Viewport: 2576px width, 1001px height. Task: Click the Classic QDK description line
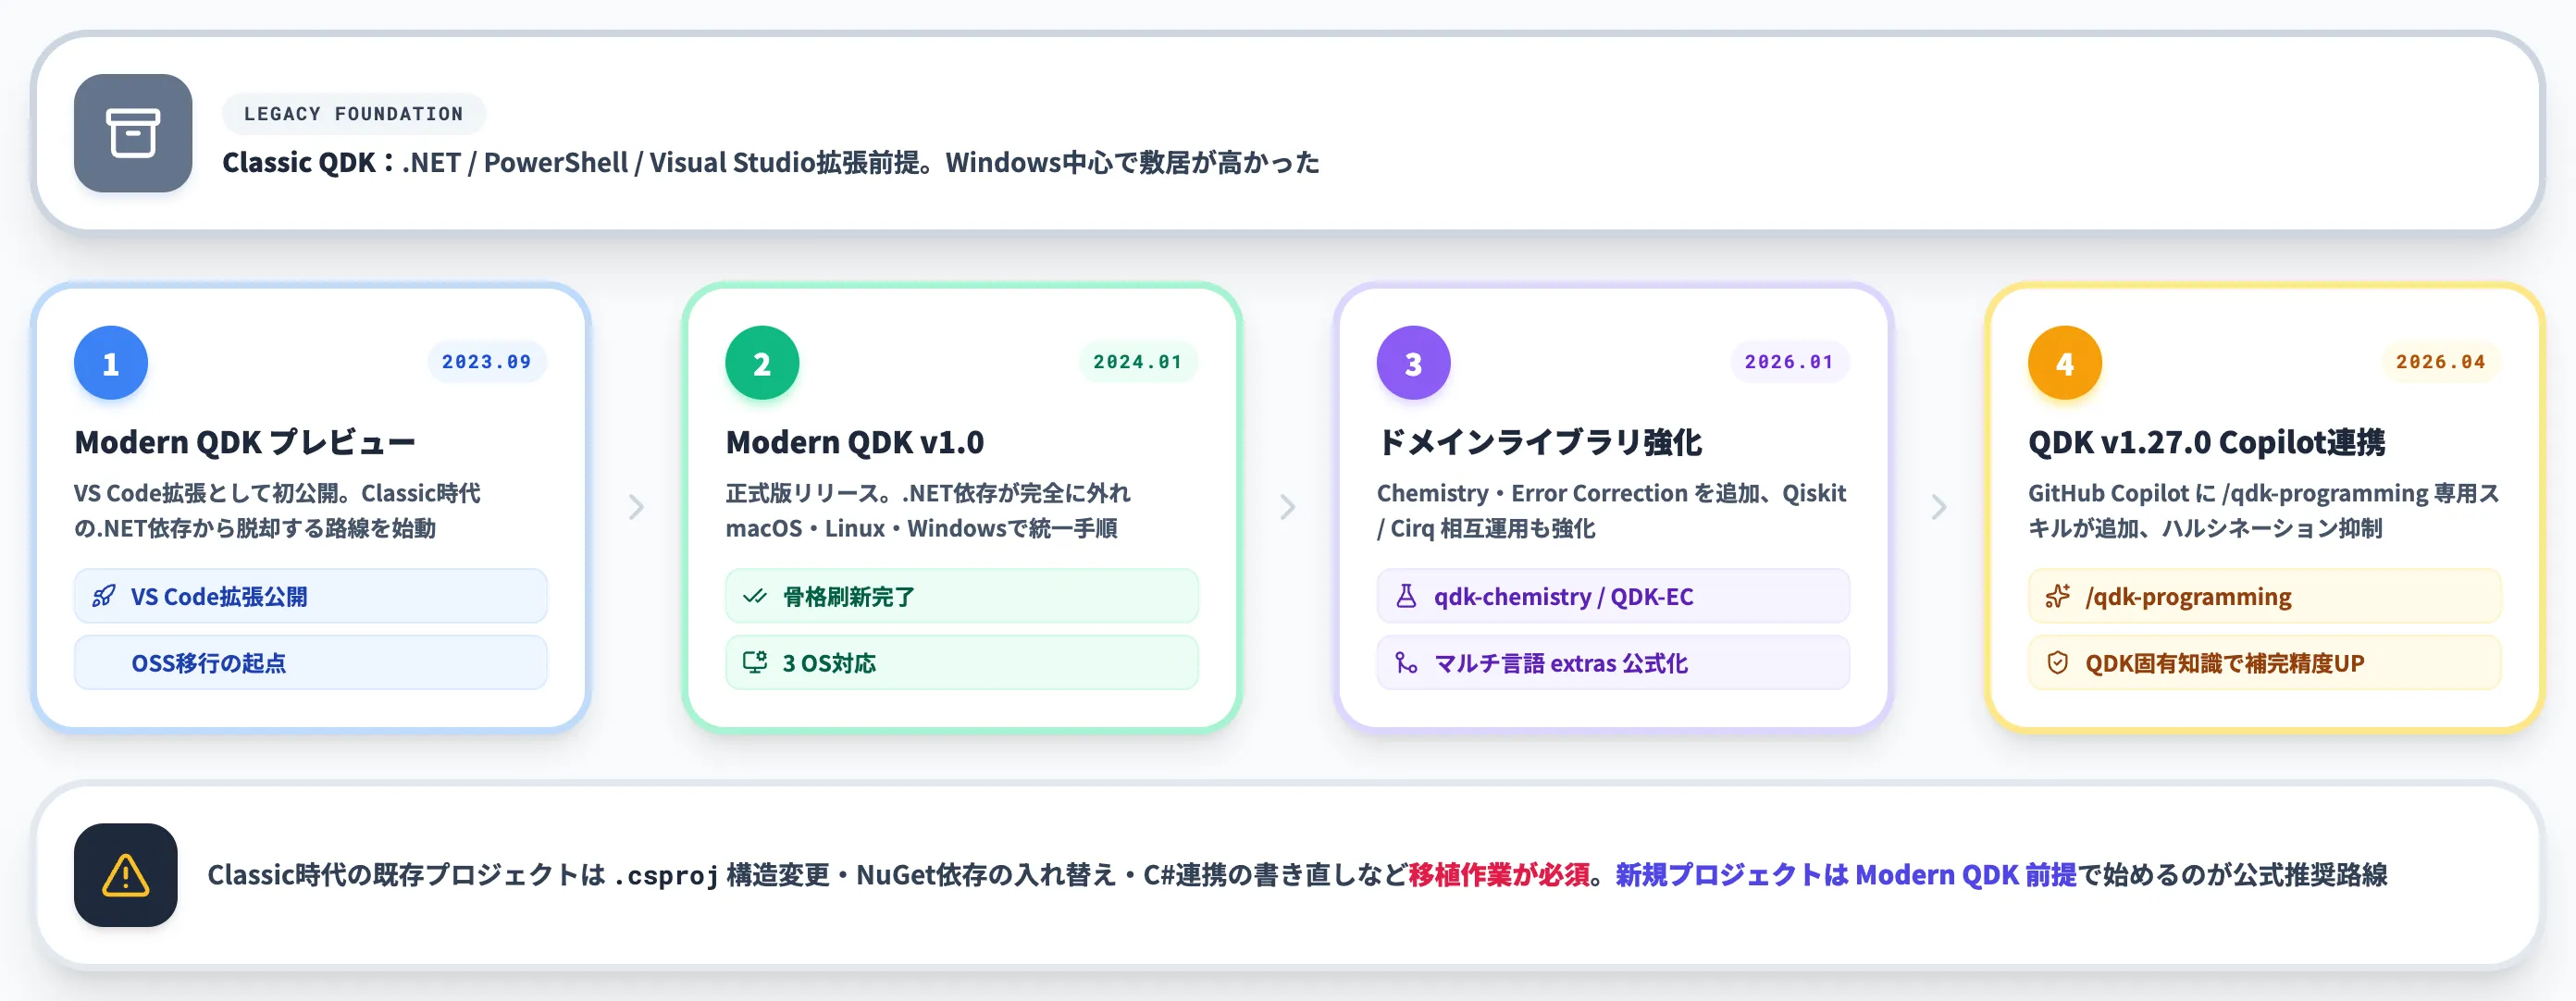[x=770, y=162]
